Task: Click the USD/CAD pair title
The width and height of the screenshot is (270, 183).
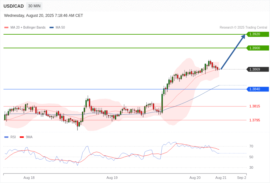Action: coord(14,6)
